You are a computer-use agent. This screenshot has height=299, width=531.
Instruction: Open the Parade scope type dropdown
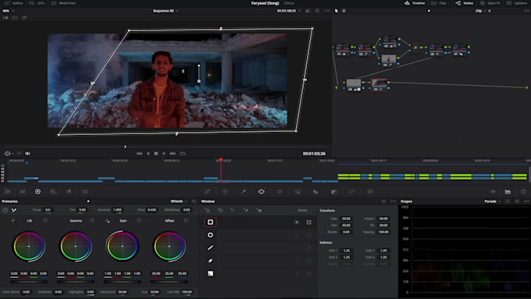[493, 201]
